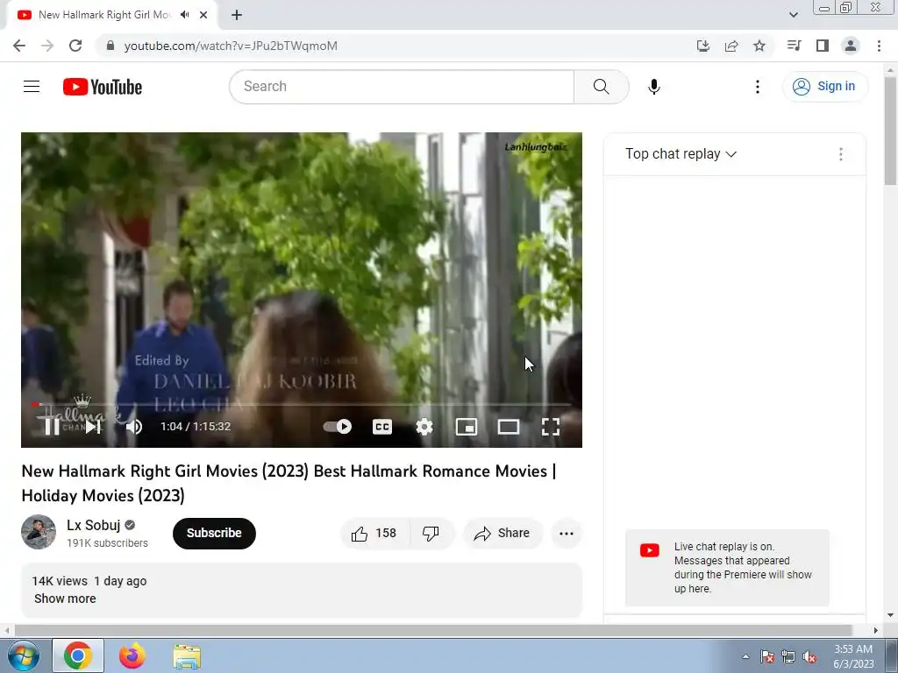Image resolution: width=898 pixels, height=673 pixels.
Task: Open more actions ellipsis under video
Action: click(567, 534)
